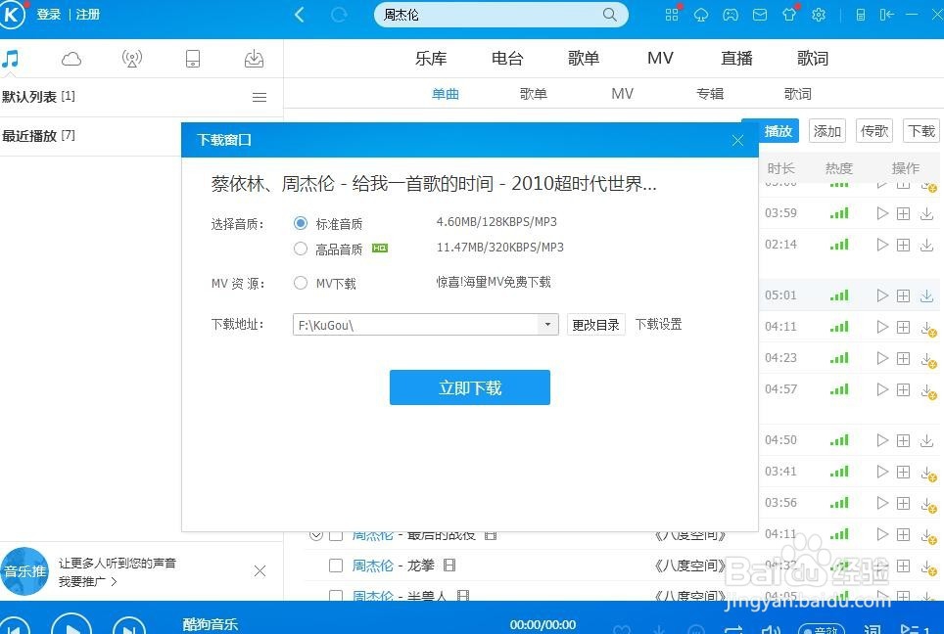The width and height of the screenshot is (944, 634).
Task: Click the 下载 button above results
Action: coord(921,130)
